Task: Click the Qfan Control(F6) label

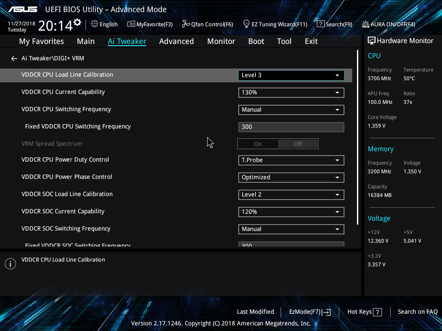Action: point(212,24)
